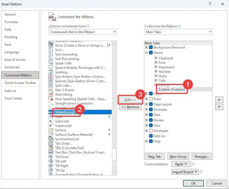Expand the Clipboard group
The image size is (229, 189).
click(x=156, y=58)
